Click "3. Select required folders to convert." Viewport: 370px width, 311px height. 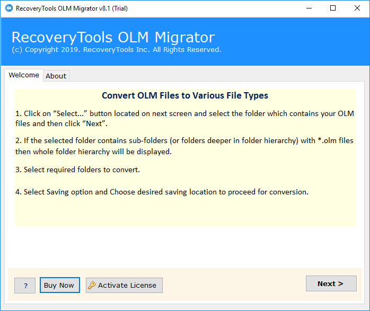(x=77, y=170)
